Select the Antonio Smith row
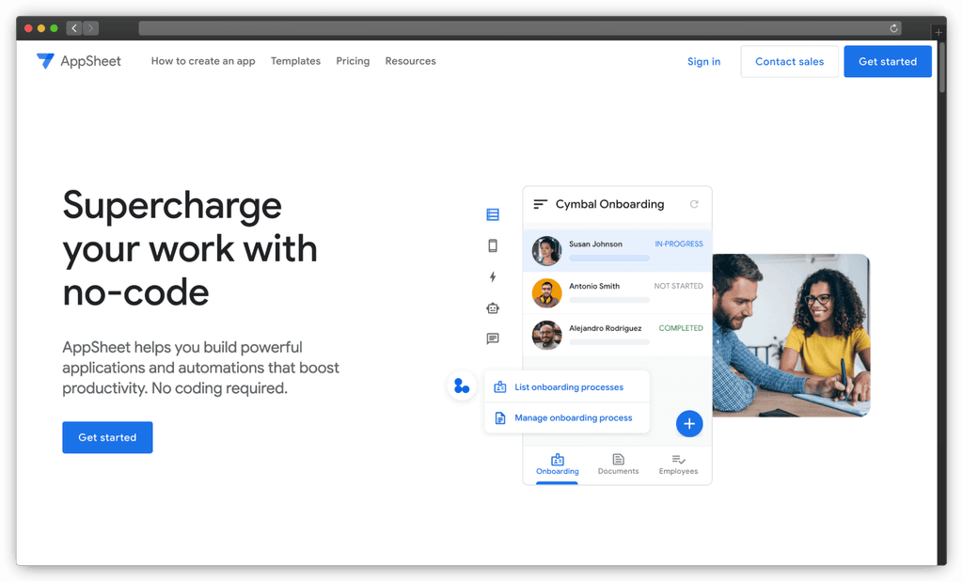 617,292
